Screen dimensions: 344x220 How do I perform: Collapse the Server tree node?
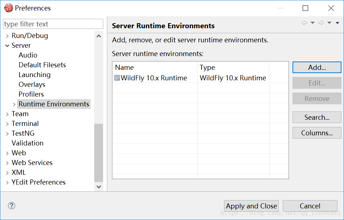click(7, 46)
